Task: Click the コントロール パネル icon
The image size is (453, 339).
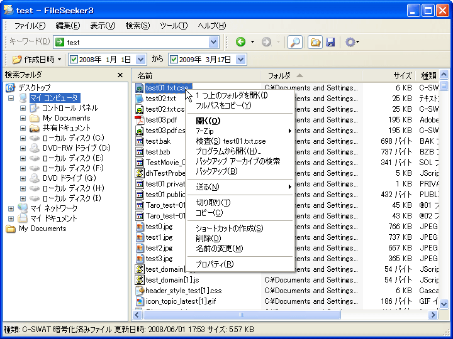Action: [35, 108]
